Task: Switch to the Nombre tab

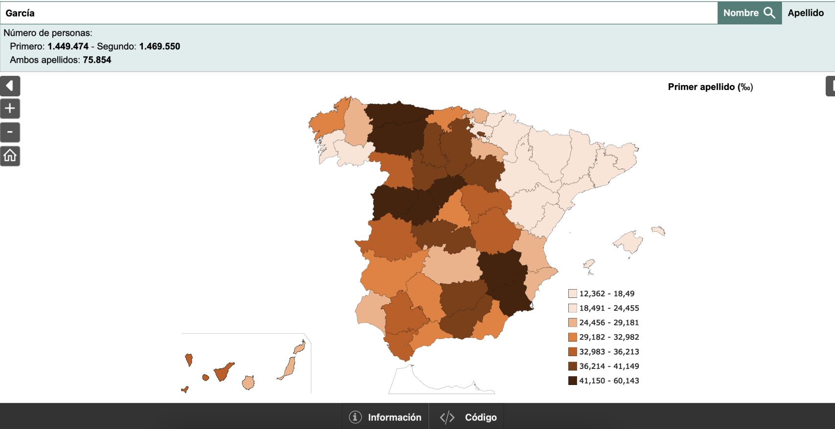Action: (741, 13)
